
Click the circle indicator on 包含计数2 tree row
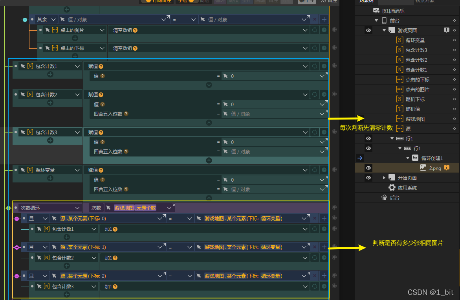[x=455, y=60]
